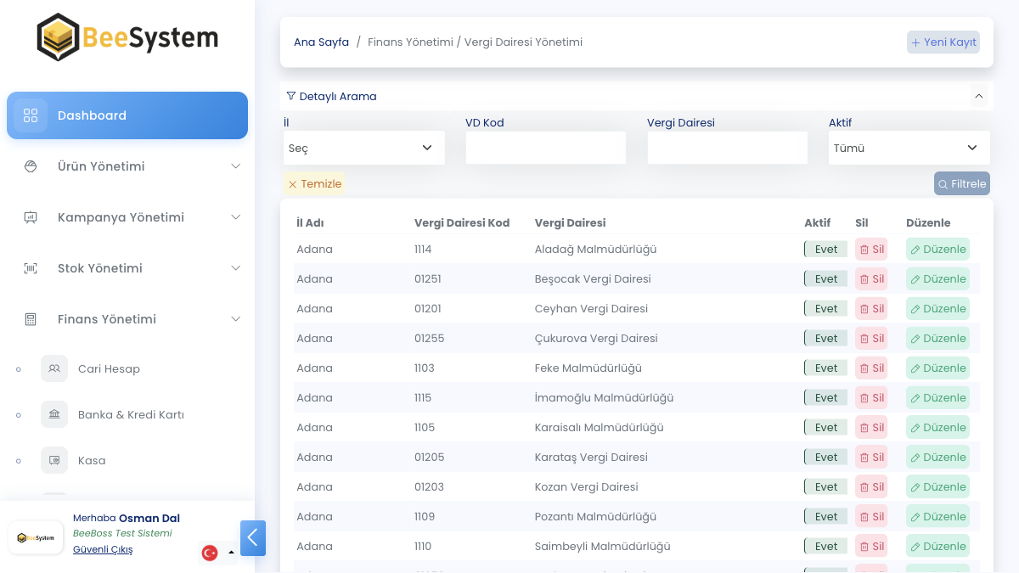
Task: Click the Yeni Kayıt button
Action: 943,42
